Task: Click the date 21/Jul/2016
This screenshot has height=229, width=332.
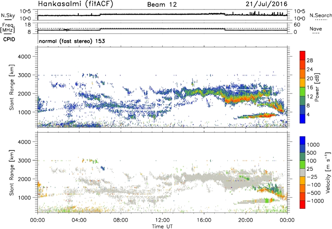Action: pyautogui.click(x=266, y=4)
